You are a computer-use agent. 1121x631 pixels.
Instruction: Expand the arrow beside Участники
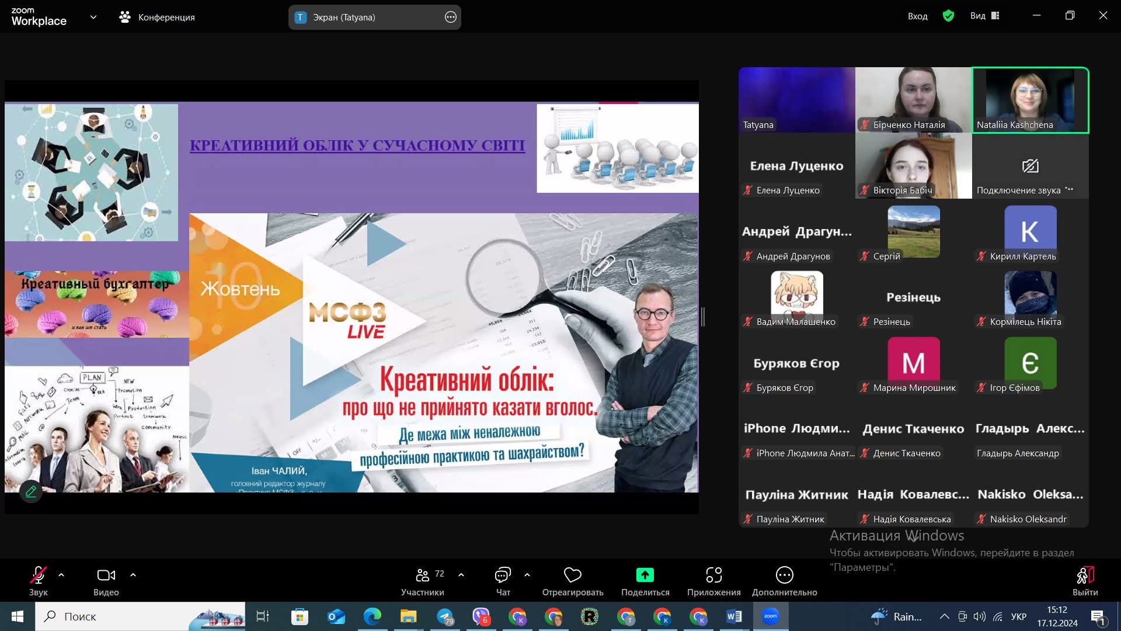click(461, 575)
